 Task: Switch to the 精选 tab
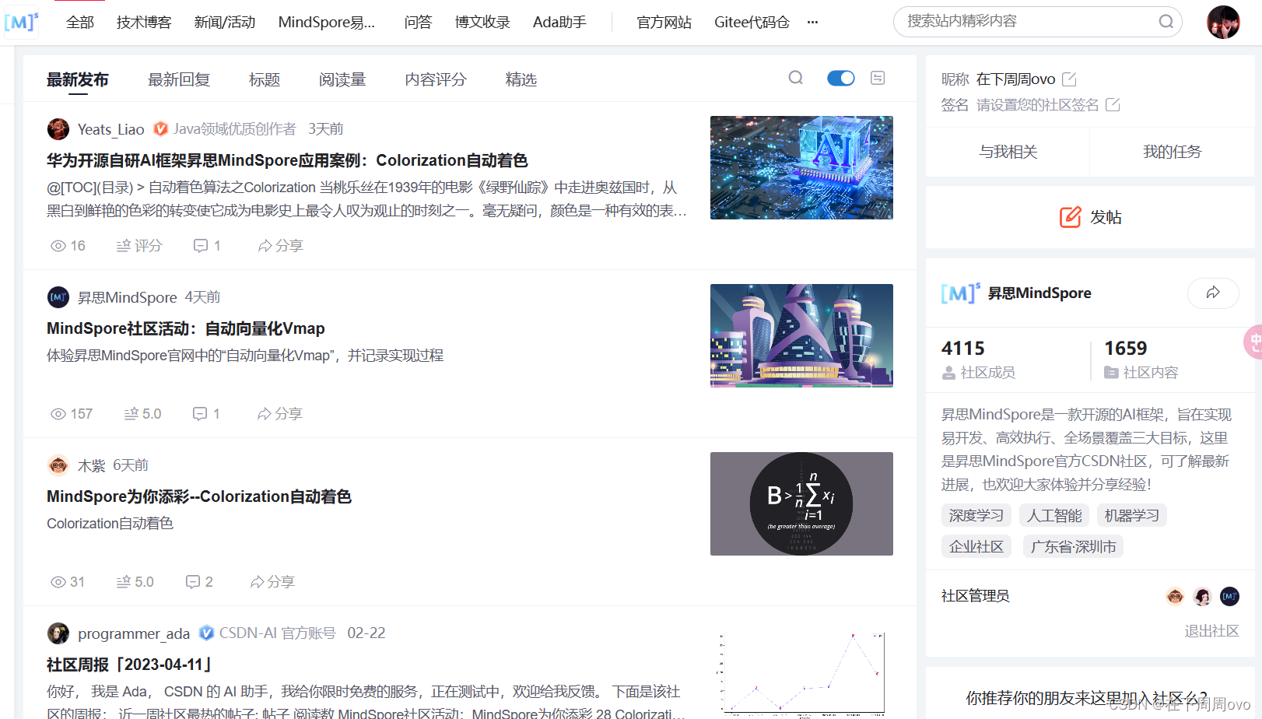pyautogui.click(x=521, y=79)
